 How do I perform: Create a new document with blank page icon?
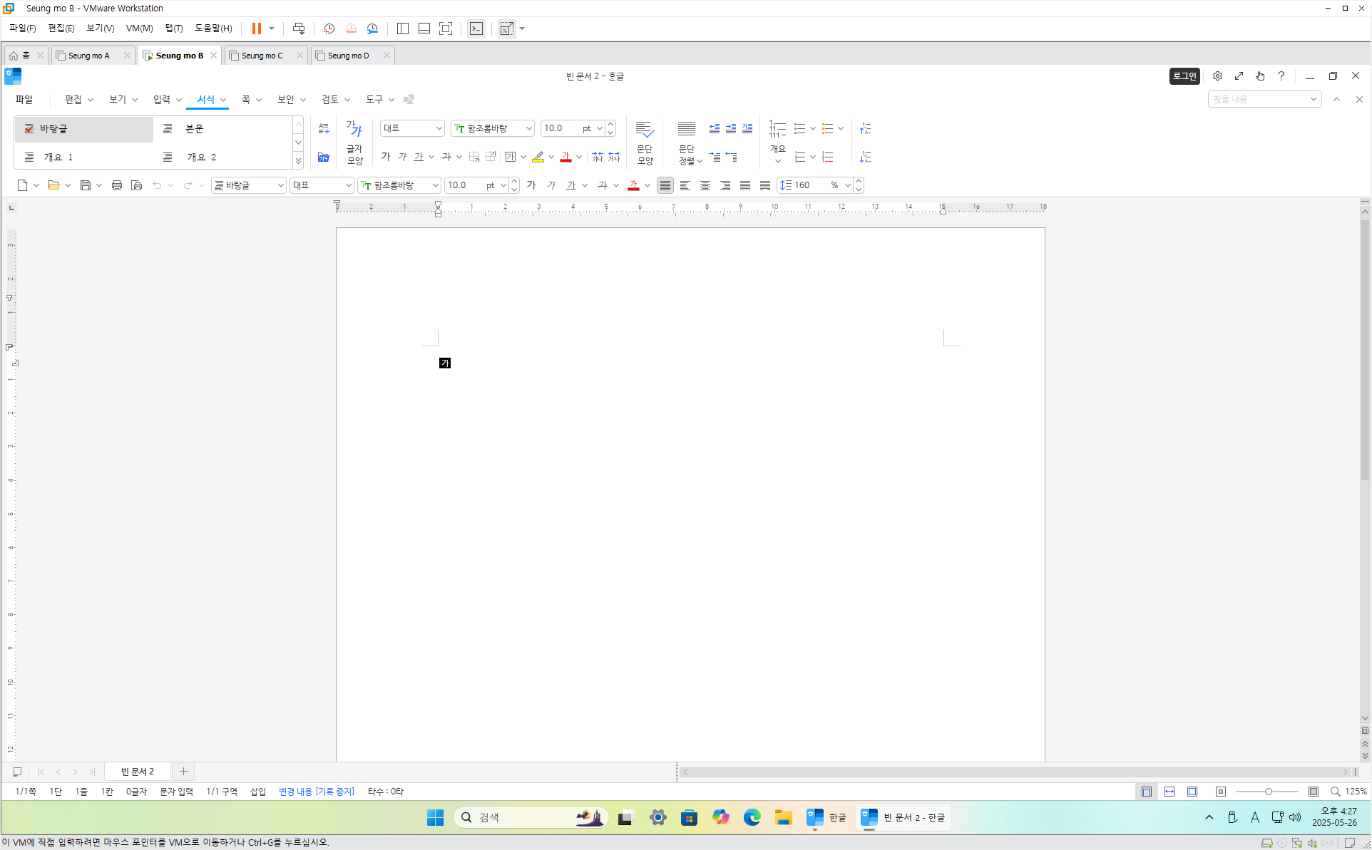pyautogui.click(x=22, y=185)
